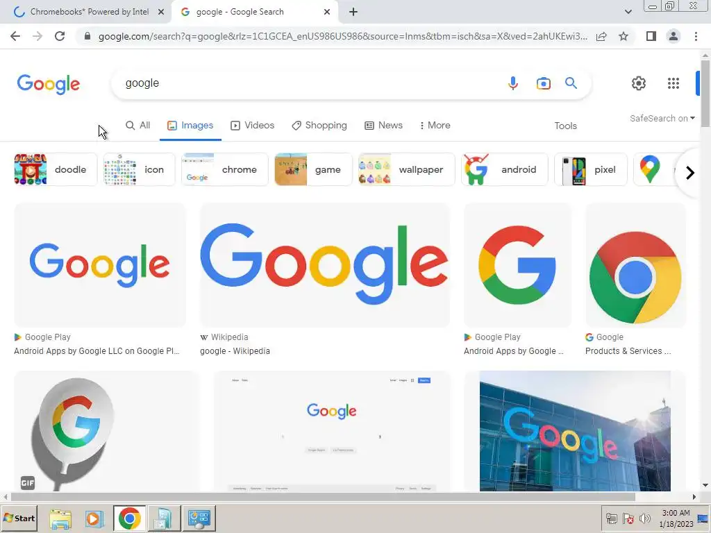Open Action Center flag tray icon
The height and width of the screenshot is (533, 711).
pyautogui.click(x=628, y=518)
